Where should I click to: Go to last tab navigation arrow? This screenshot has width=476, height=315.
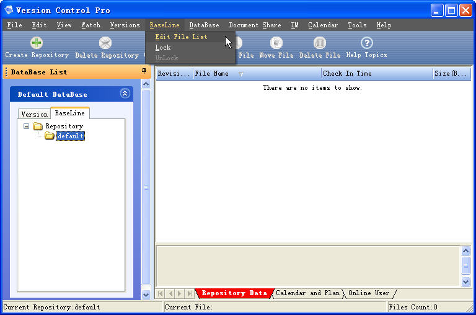190,293
